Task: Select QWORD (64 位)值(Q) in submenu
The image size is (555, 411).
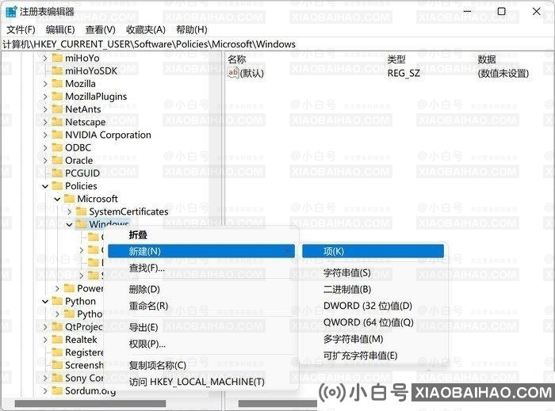Action: pos(373,322)
